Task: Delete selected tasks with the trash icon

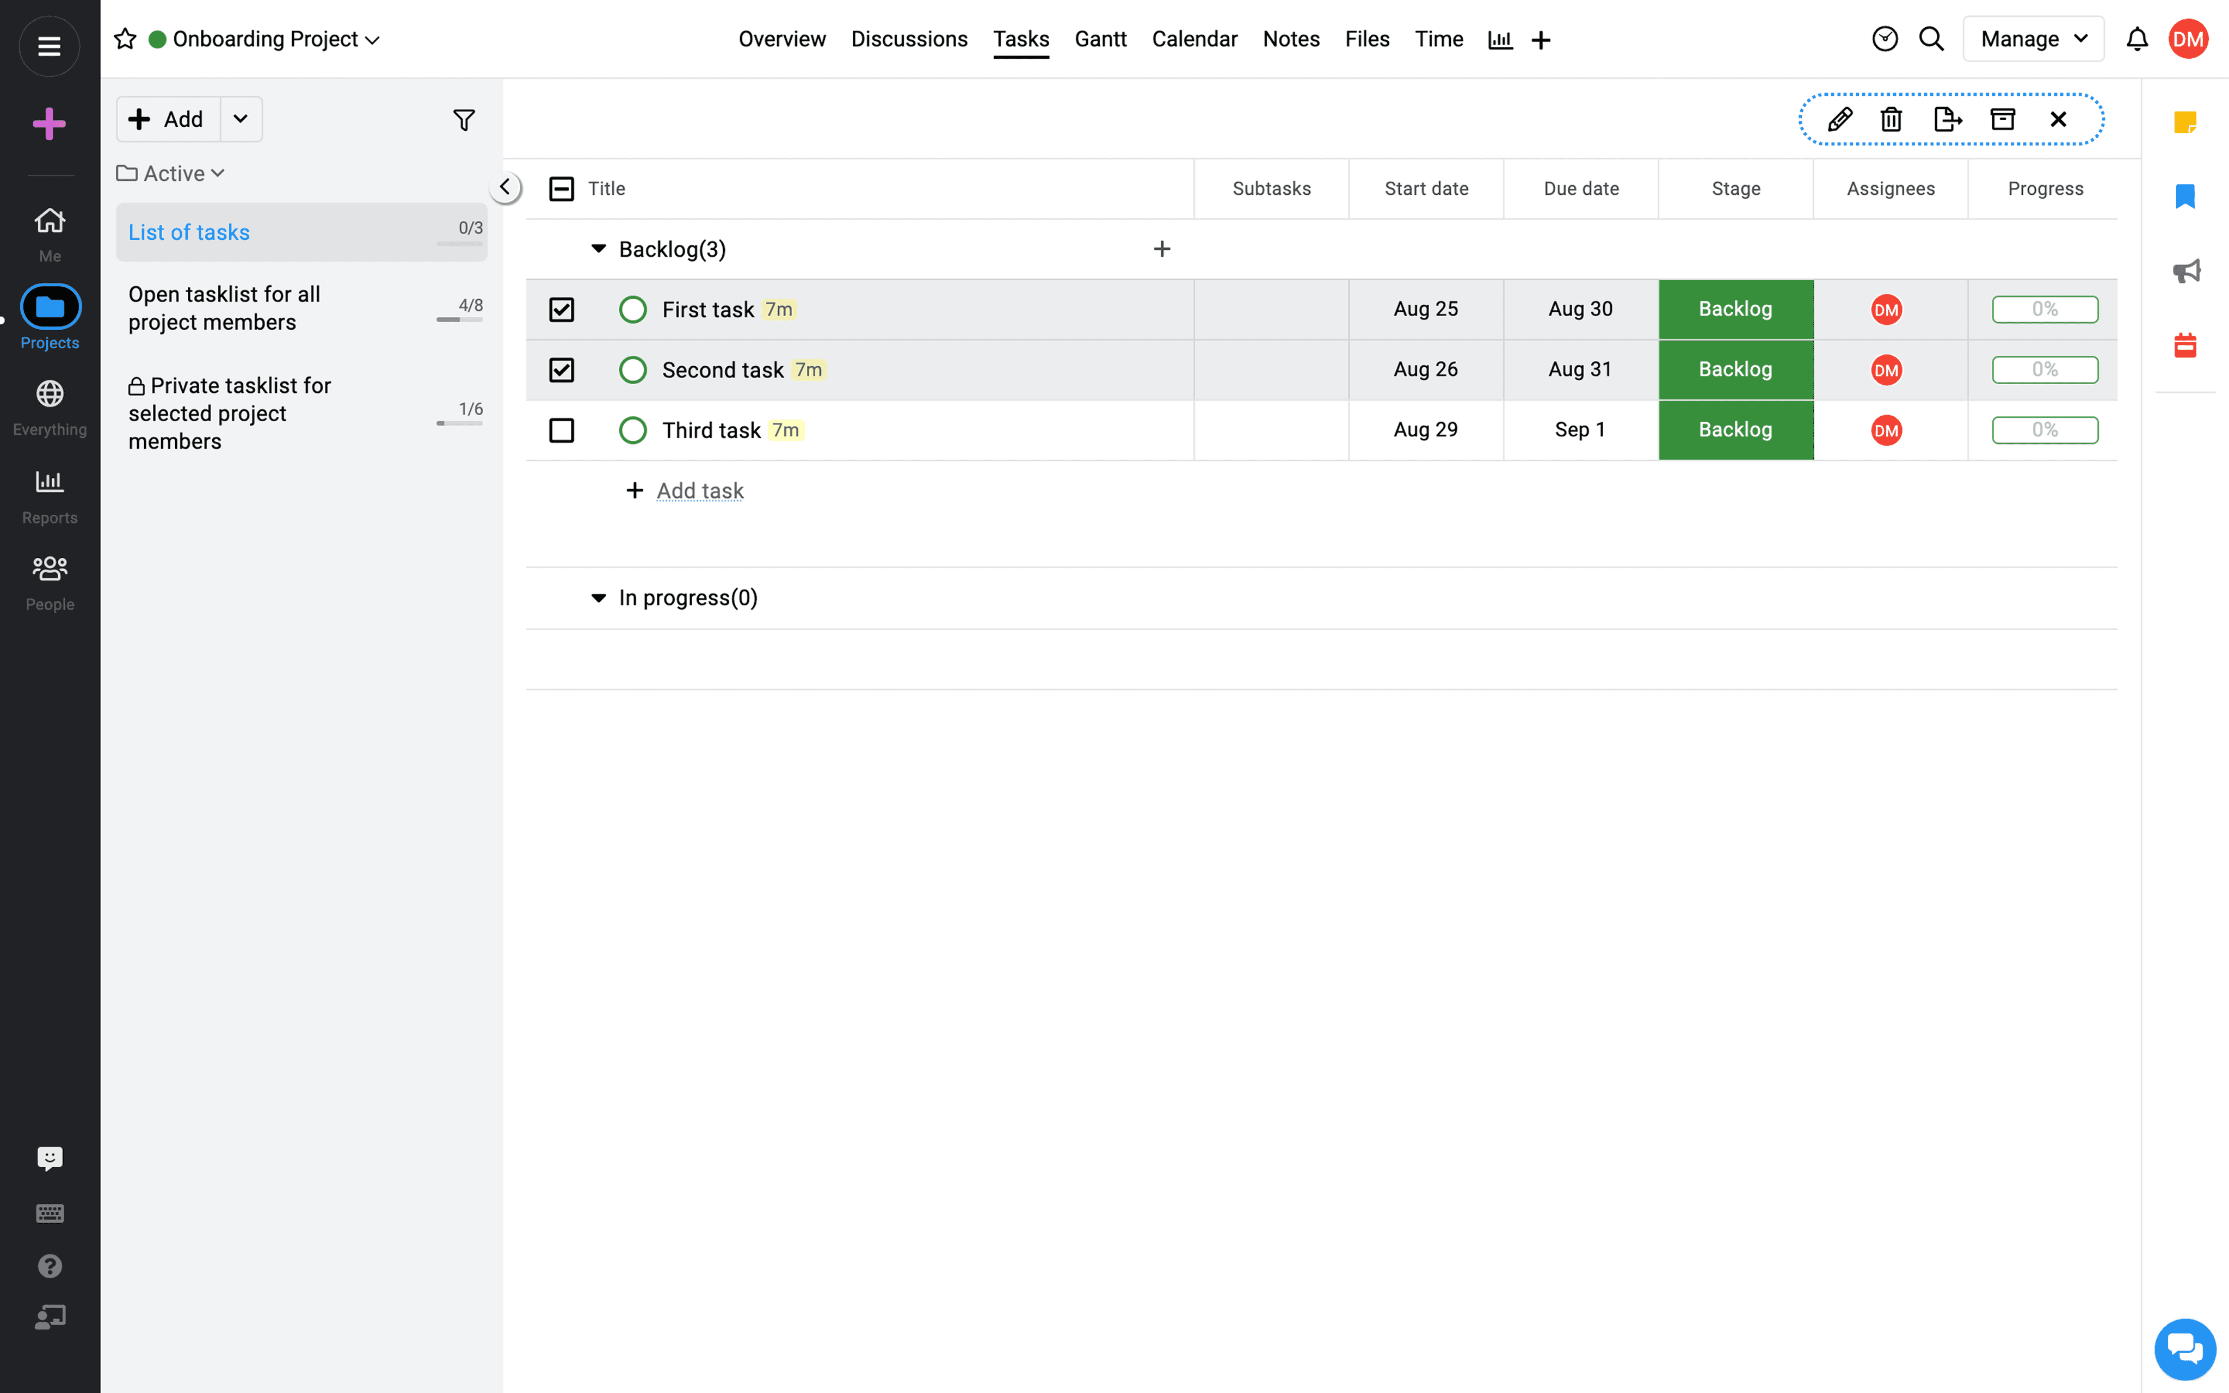Action: [1891, 120]
